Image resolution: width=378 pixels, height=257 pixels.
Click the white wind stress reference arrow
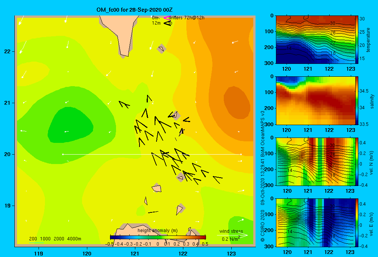pos(232,235)
